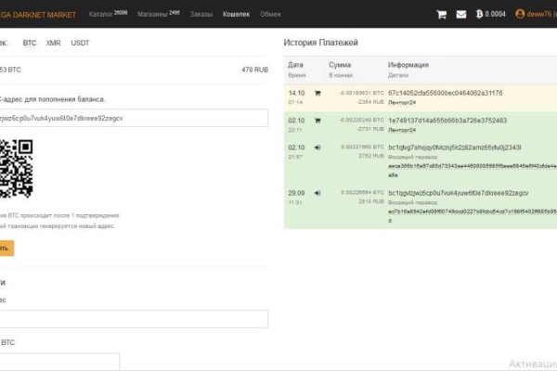Open the Каталог menu item

coord(107,15)
